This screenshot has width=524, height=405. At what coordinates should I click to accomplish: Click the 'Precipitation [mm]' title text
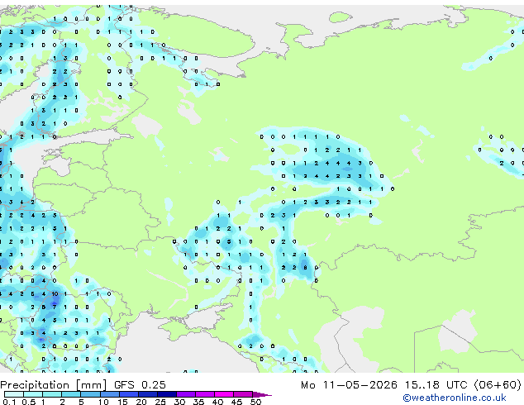(x=54, y=385)
